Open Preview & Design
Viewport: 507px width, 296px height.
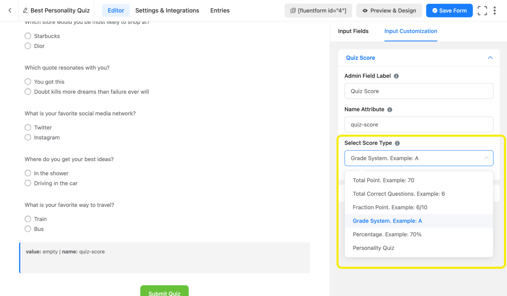(389, 10)
